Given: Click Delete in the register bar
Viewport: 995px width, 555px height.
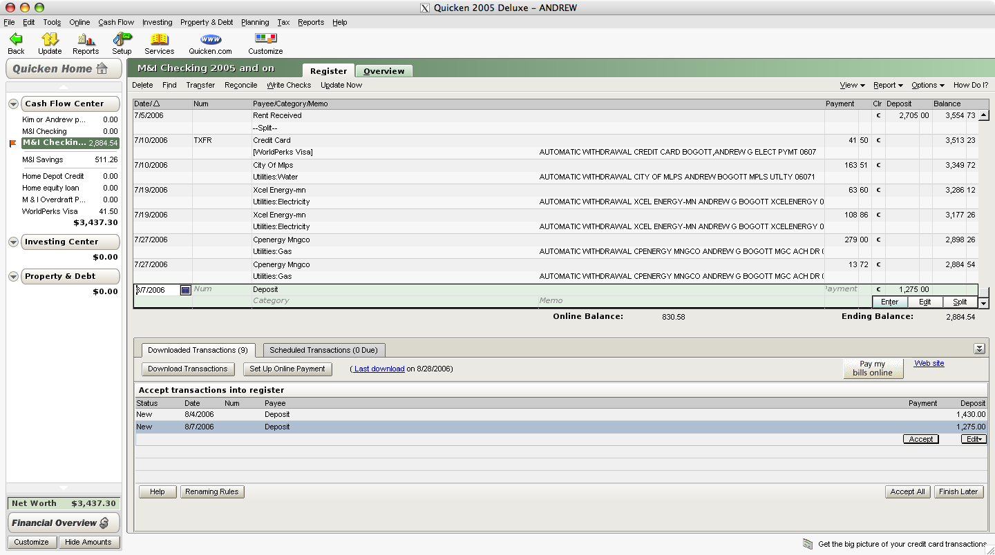Looking at the screenshot, I should coord(142,85).
